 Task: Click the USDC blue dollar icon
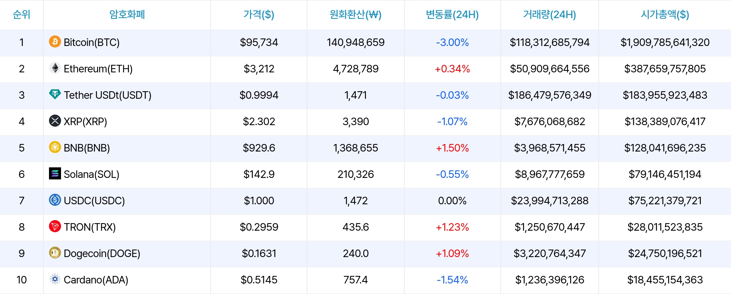(x=55, y=200)
